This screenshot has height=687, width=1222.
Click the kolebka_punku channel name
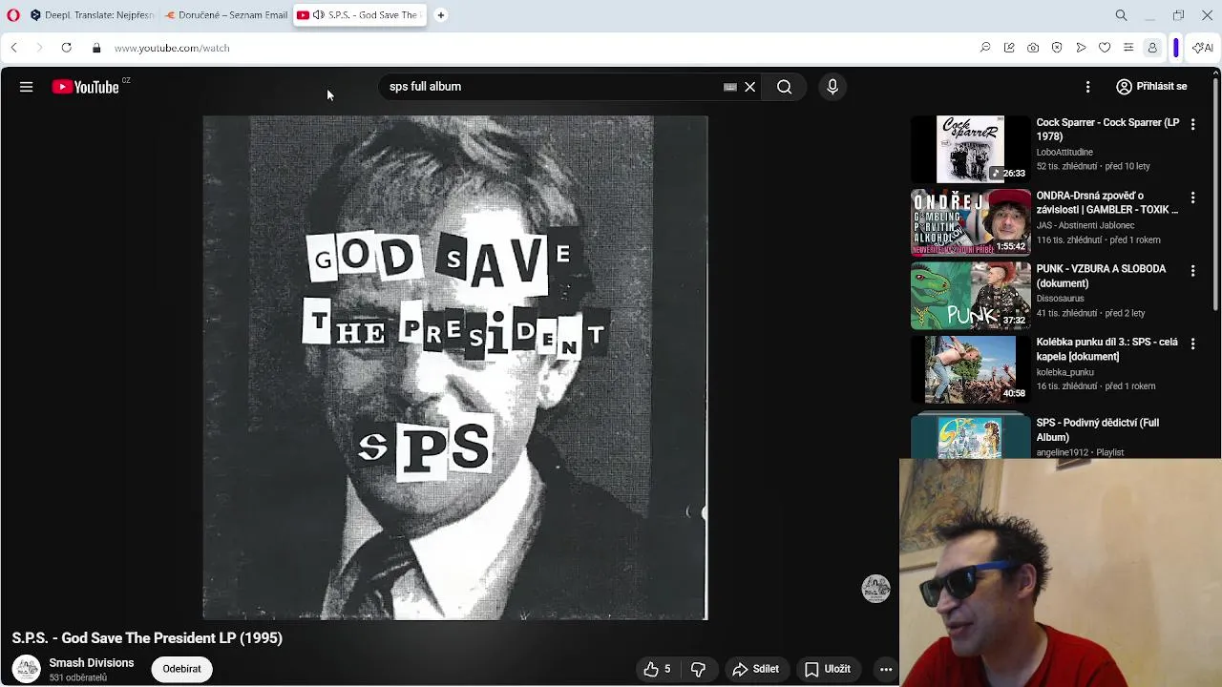click(x=1065, y=372)
